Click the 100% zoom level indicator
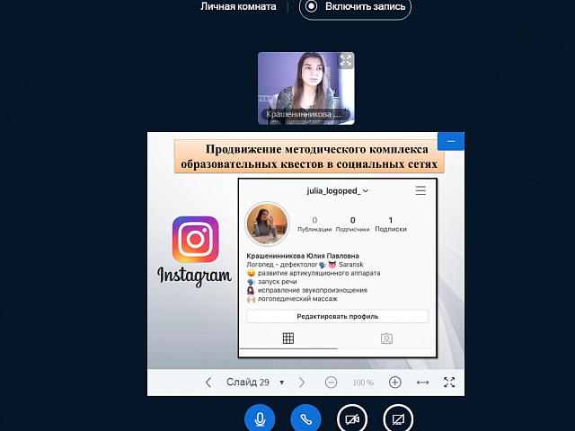This screenshot has height=431, width=575. [x=363, y=383]
